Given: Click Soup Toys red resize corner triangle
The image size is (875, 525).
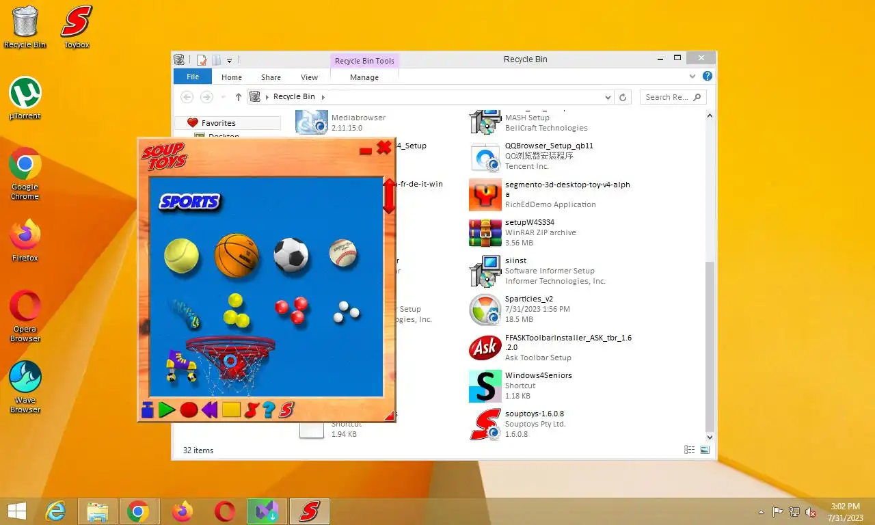Looking at the screenshot, I should [x=390, y=416].
